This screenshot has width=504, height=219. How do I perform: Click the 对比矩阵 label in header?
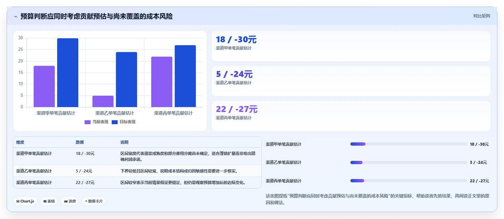click(x=482, y=16)
